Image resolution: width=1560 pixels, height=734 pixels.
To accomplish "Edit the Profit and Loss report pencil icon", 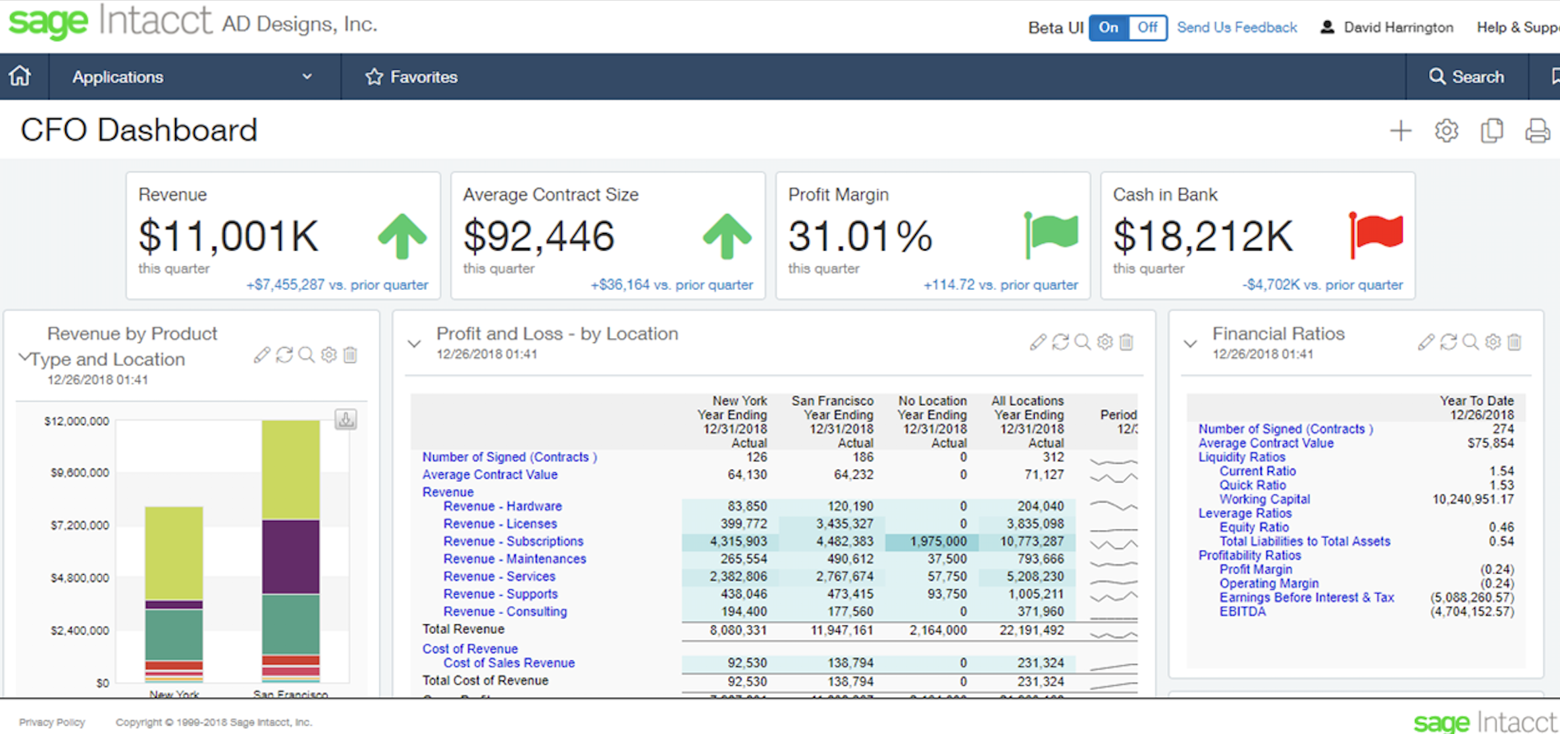I will (1038, 342).
